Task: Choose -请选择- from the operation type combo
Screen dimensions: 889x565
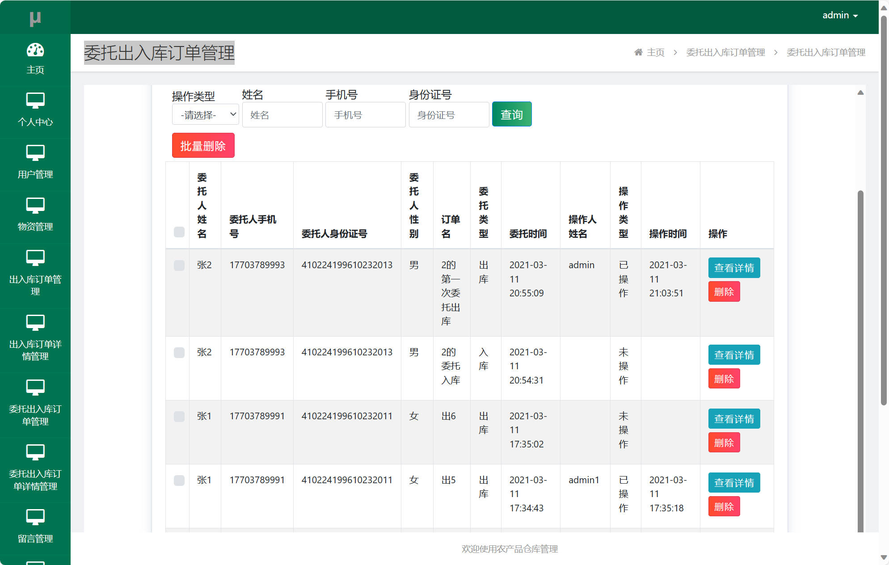Action: [205, 114]
